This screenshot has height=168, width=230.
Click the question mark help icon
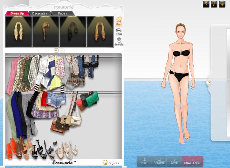coord(206,4)
